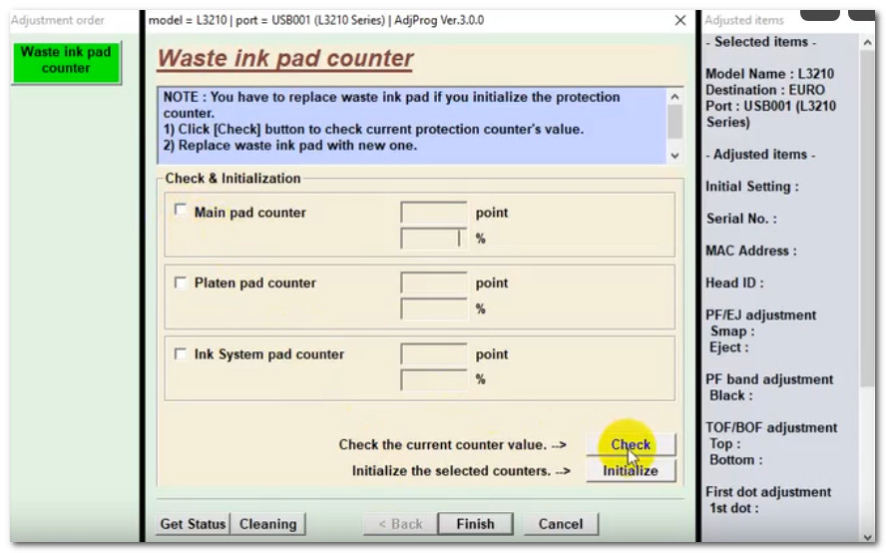Click the Ink System pad percent field
This screenshot has height=553, width=886.
click(434, 379)
